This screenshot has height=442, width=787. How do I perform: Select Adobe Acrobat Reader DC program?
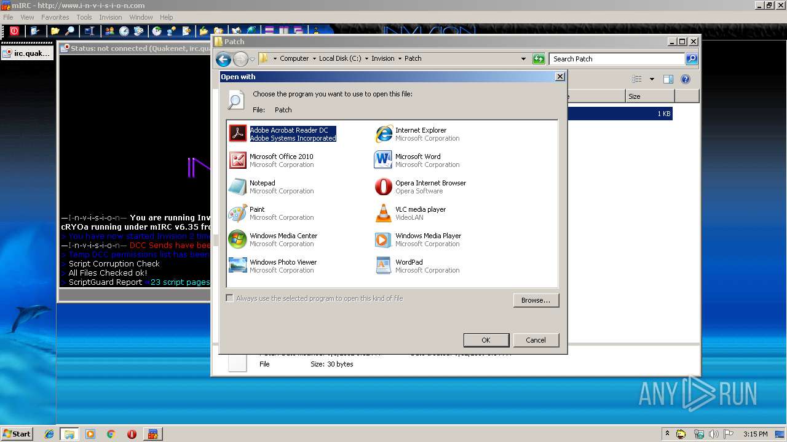tap(282, 134)
